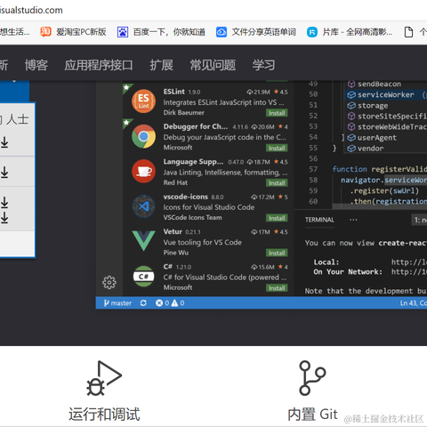The image size is (427, 427).
Task: Click the page icon bookmark at right end
Action: click(408, 32)
